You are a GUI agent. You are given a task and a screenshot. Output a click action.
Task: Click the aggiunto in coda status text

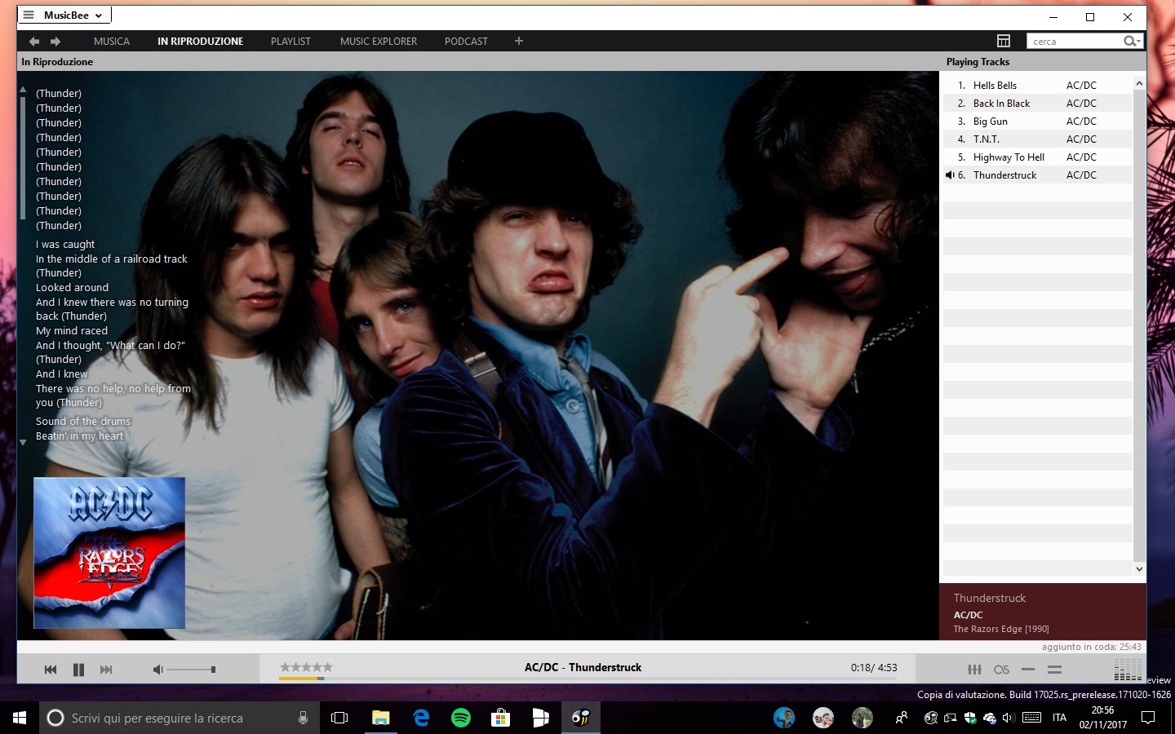1091,647
